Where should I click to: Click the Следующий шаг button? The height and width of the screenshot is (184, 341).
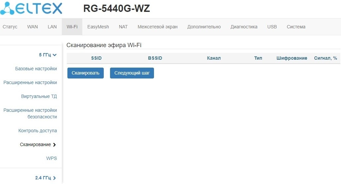point(132,73)
